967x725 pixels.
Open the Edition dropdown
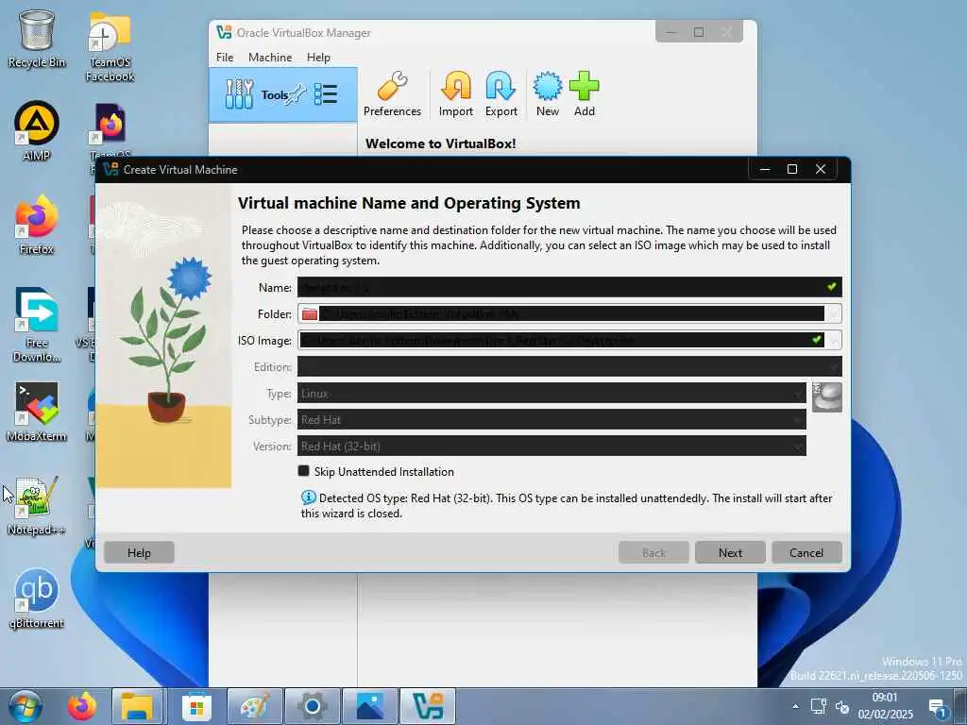[x=569, y=367]
